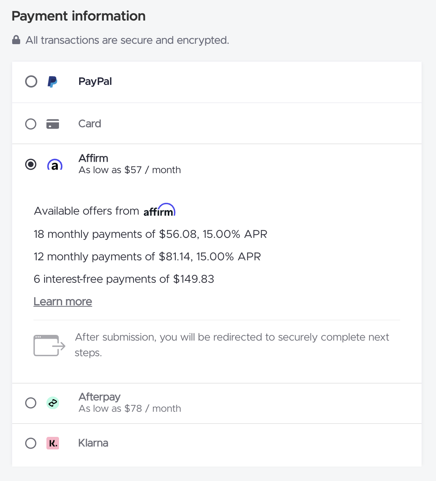Click the Affirm logo icon in payment row
This screenshot has height=481, width=436.
click(55, 165)
